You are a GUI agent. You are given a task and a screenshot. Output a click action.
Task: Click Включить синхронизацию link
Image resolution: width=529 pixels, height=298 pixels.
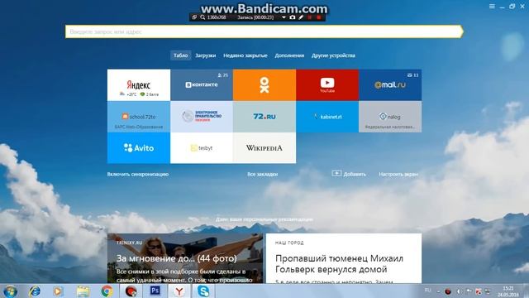[138, 175]
